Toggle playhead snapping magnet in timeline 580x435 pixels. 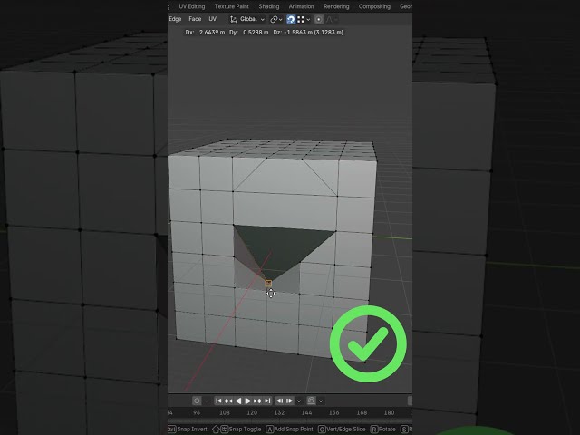pyautogui.click(x=312, y=401)
